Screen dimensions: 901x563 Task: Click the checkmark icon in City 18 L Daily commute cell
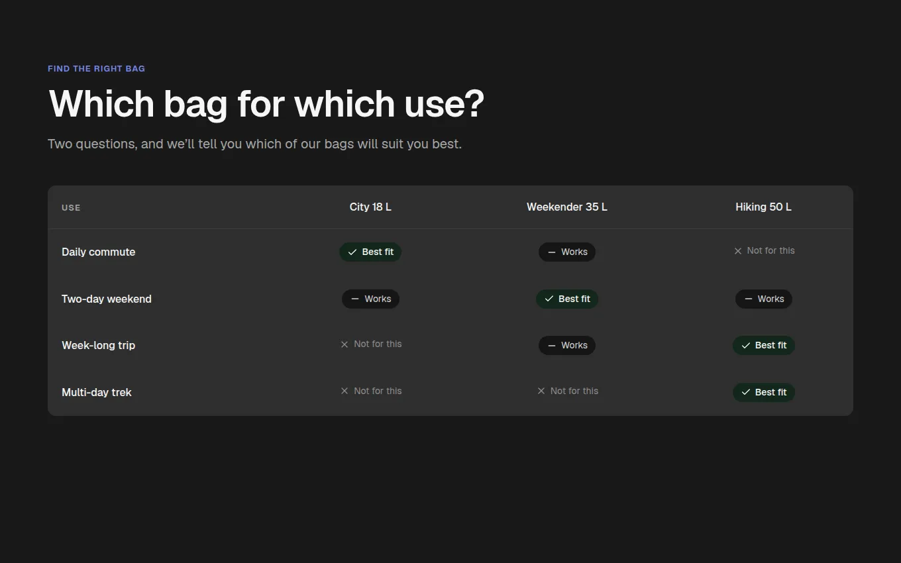352,252
